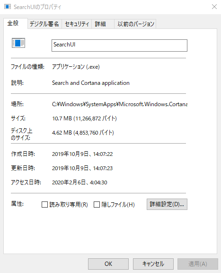Go to the 以前のバージョン tab
The height and width of the screenshot is (273, 221).
(x=135, y=24)
